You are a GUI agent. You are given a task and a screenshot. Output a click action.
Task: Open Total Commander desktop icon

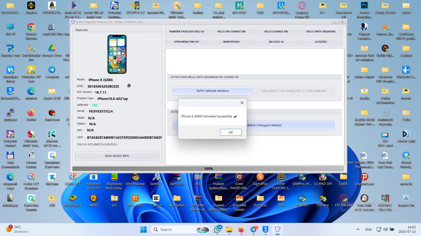click(10, 160)
